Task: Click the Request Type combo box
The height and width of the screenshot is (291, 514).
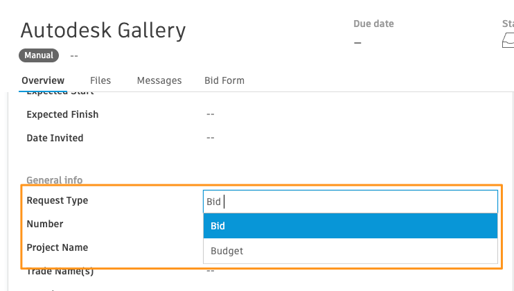Action: click(x=351, y=202)
